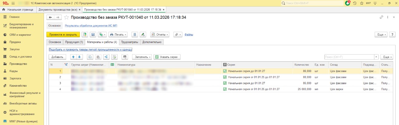This screenshot has height=125, width=399.
Task: Open the history clock icon in title bar
Action: [355, 3]
